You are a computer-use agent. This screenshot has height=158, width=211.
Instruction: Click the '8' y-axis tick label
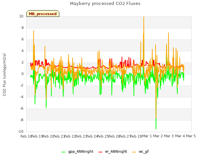click(22, 28)
